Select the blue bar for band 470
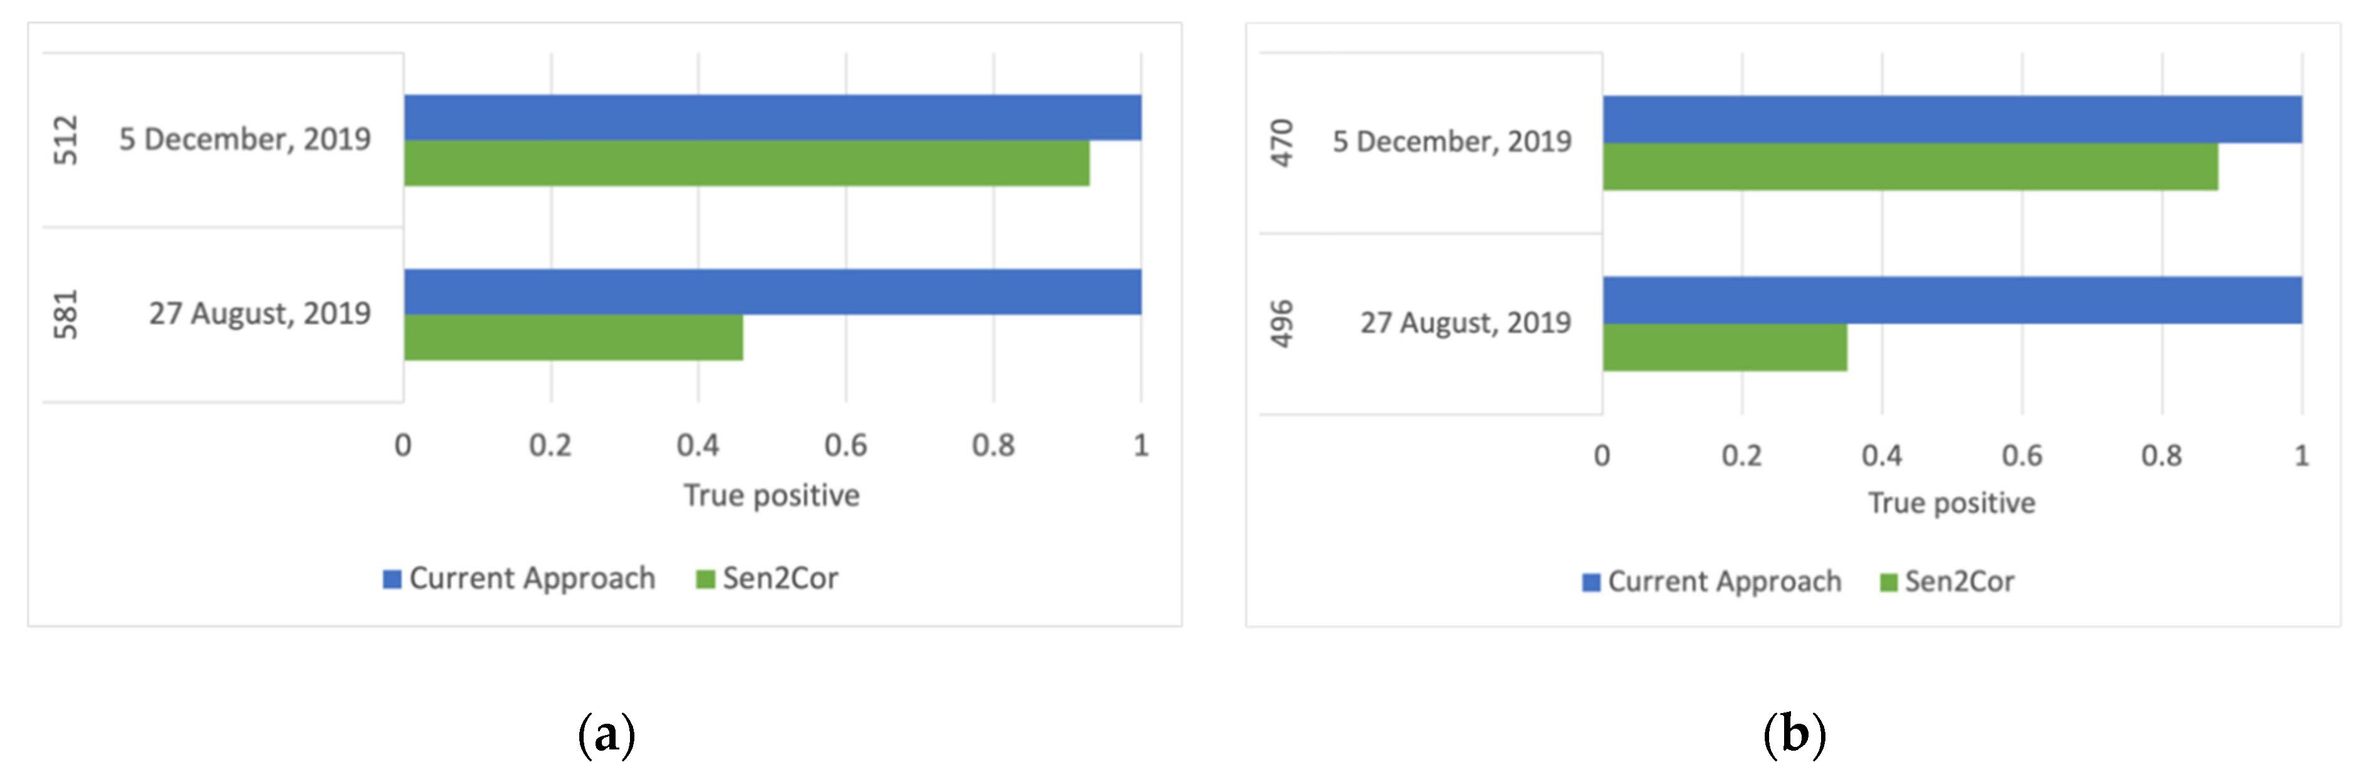 pos(1951,119)
